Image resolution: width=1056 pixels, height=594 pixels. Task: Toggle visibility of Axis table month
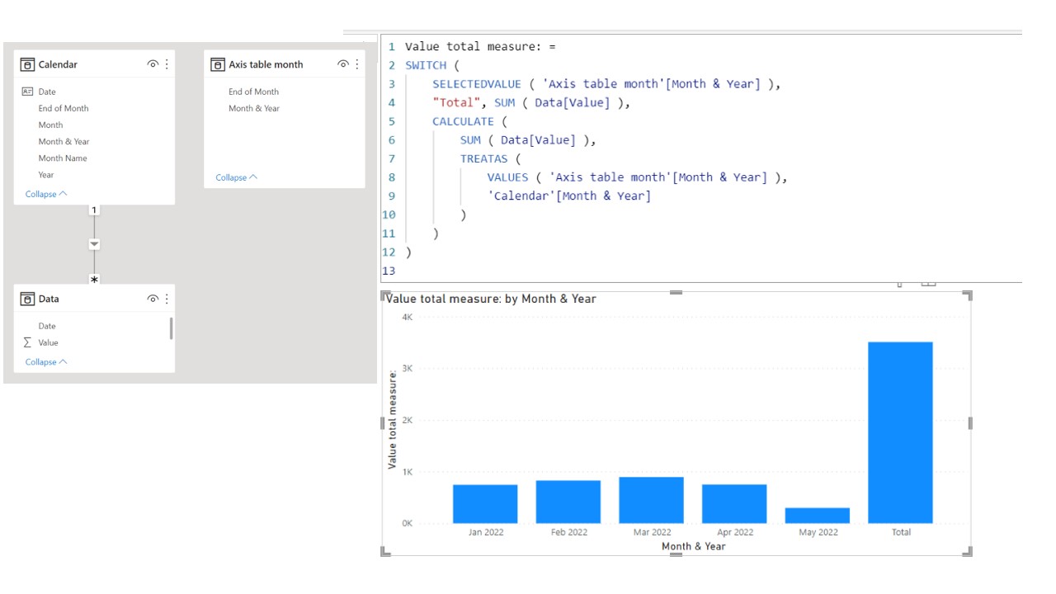(x=343, y=64)
